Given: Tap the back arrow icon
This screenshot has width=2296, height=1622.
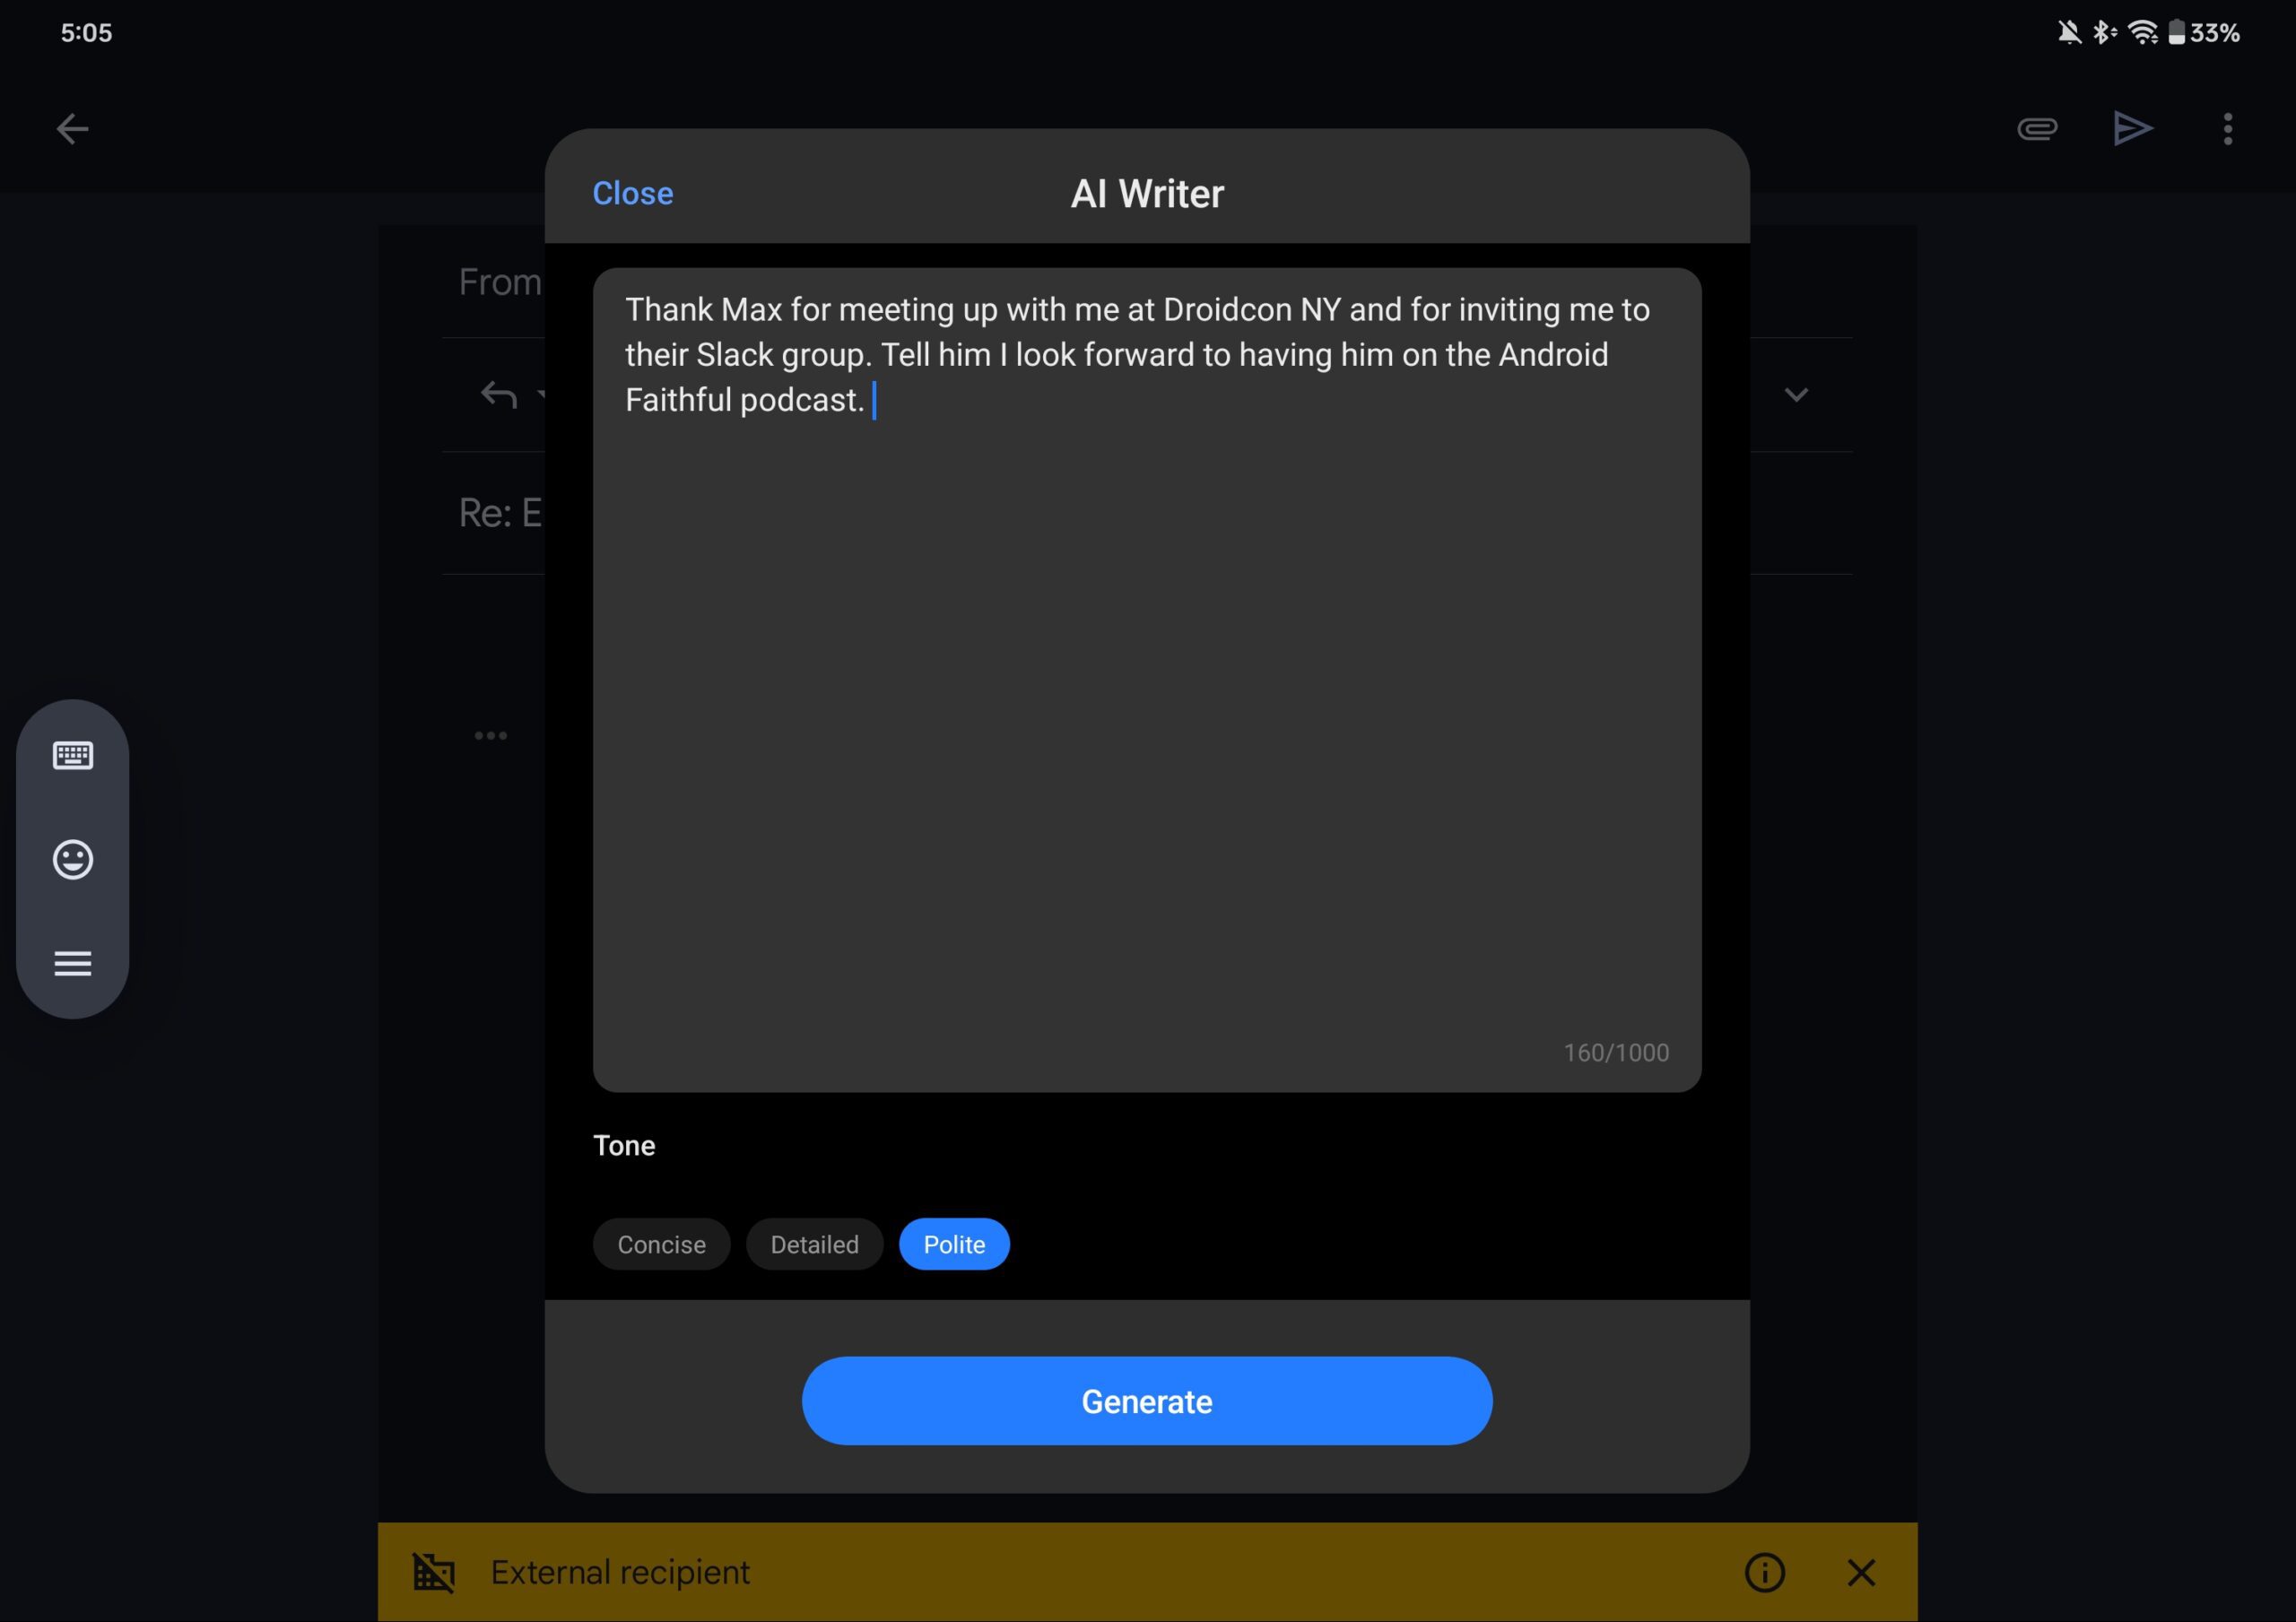Looking at the screenshot, I should click(x=72, y=129).
